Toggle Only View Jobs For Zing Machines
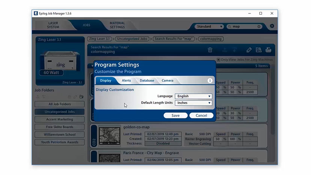This screenshot has width=311, height=175. (218, 60)
